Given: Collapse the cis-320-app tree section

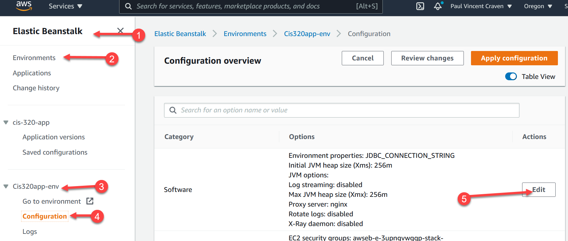Looking at the screenshot, I should (x=6, y=122).
